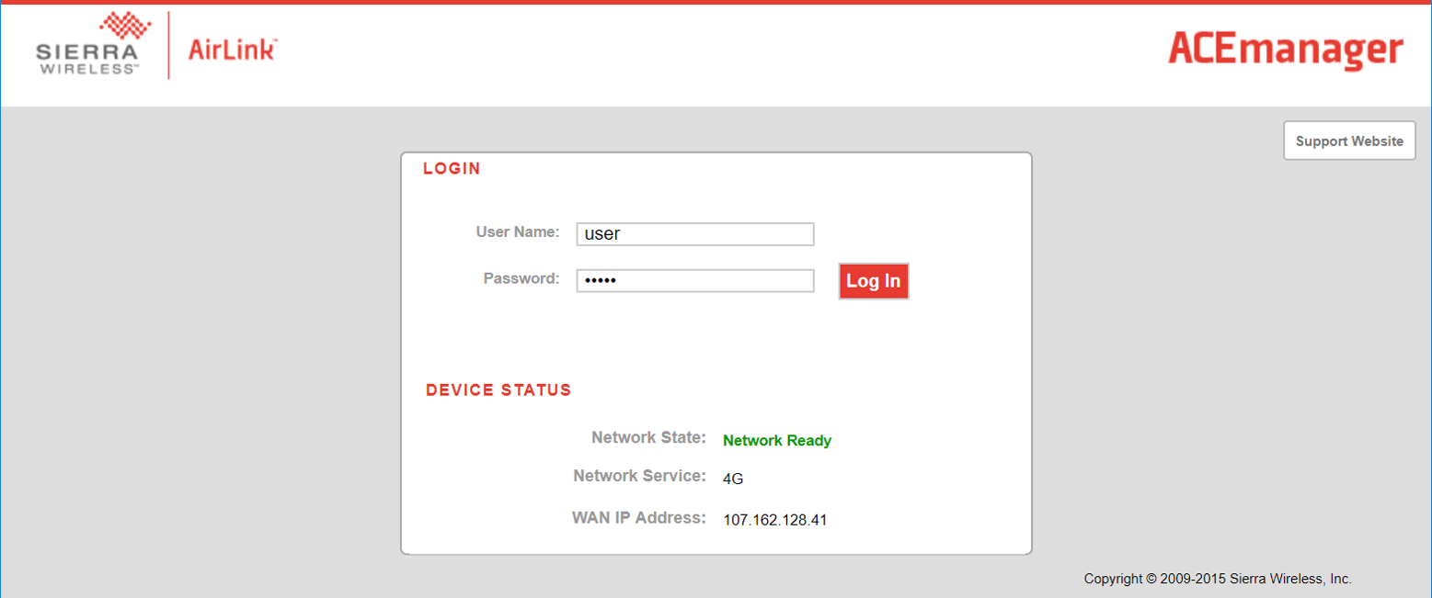Click the Sierra Wireless diamond logo graphic
This screenshot has width=1432, height=598.
click(x=124, y=27)
